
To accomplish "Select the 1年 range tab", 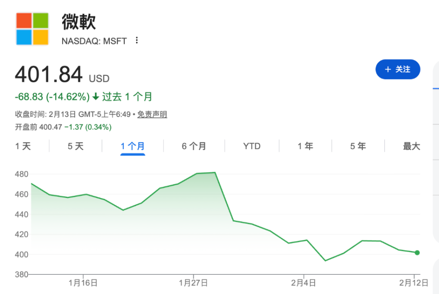I will [305, 146].
